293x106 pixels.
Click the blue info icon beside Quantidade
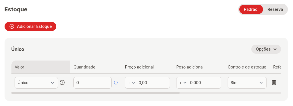pos(116,83)
